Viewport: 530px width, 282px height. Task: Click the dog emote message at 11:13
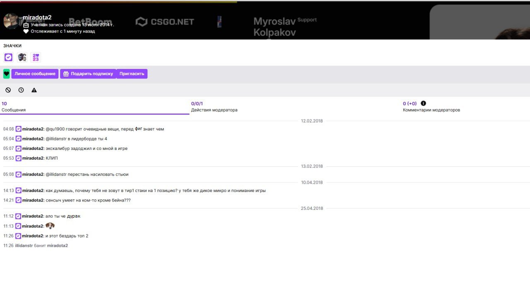pos(50,226)
